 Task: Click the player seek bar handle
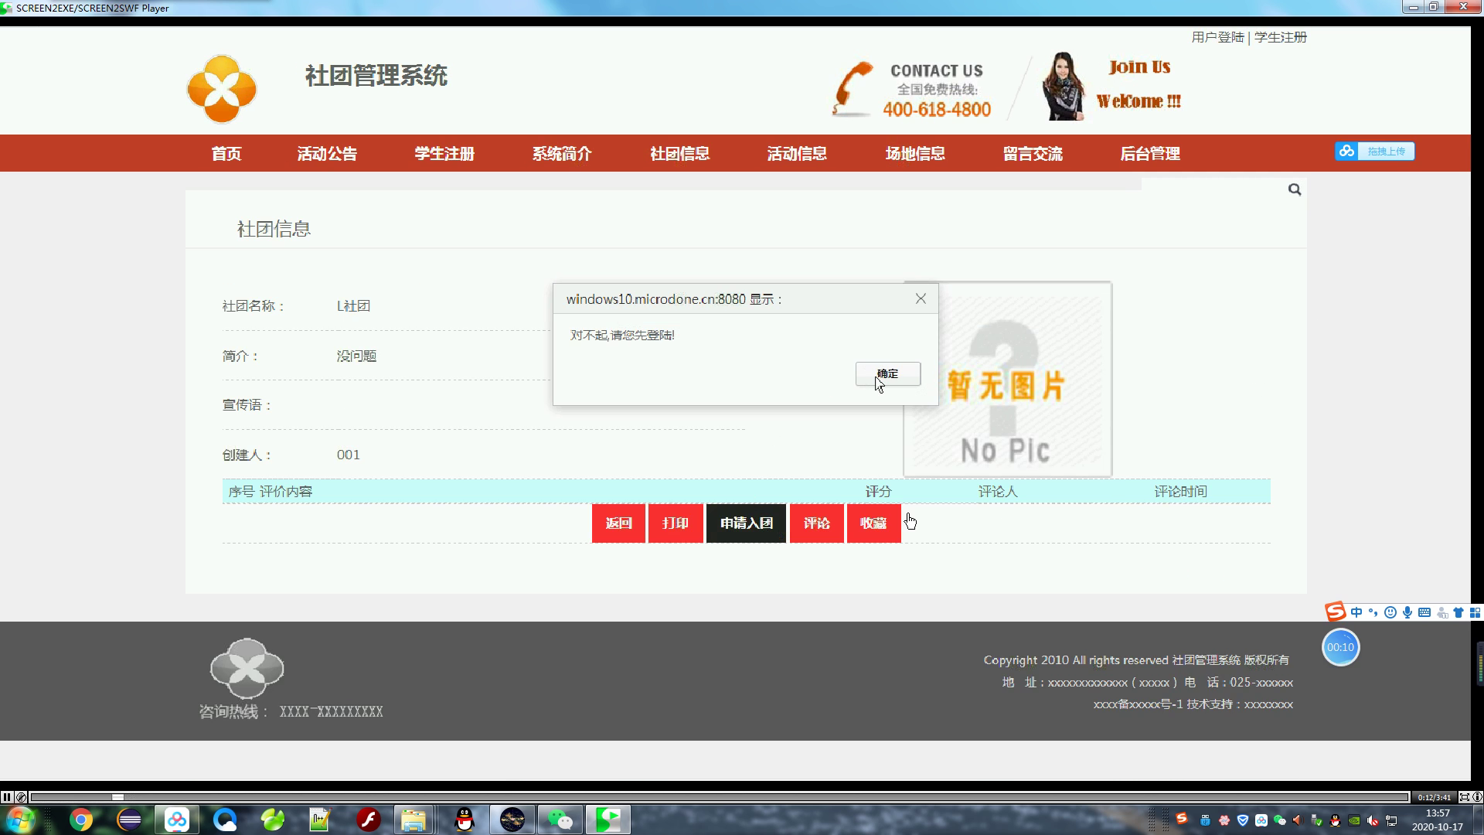coord(117,797)
